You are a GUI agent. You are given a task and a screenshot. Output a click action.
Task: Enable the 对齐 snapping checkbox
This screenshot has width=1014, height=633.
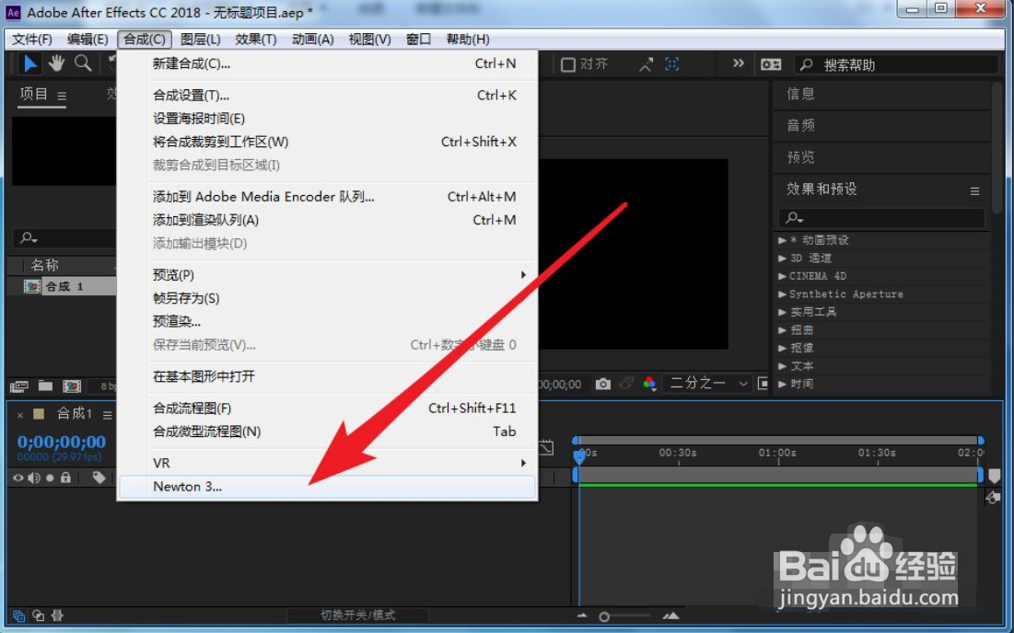tap(568, 64)
